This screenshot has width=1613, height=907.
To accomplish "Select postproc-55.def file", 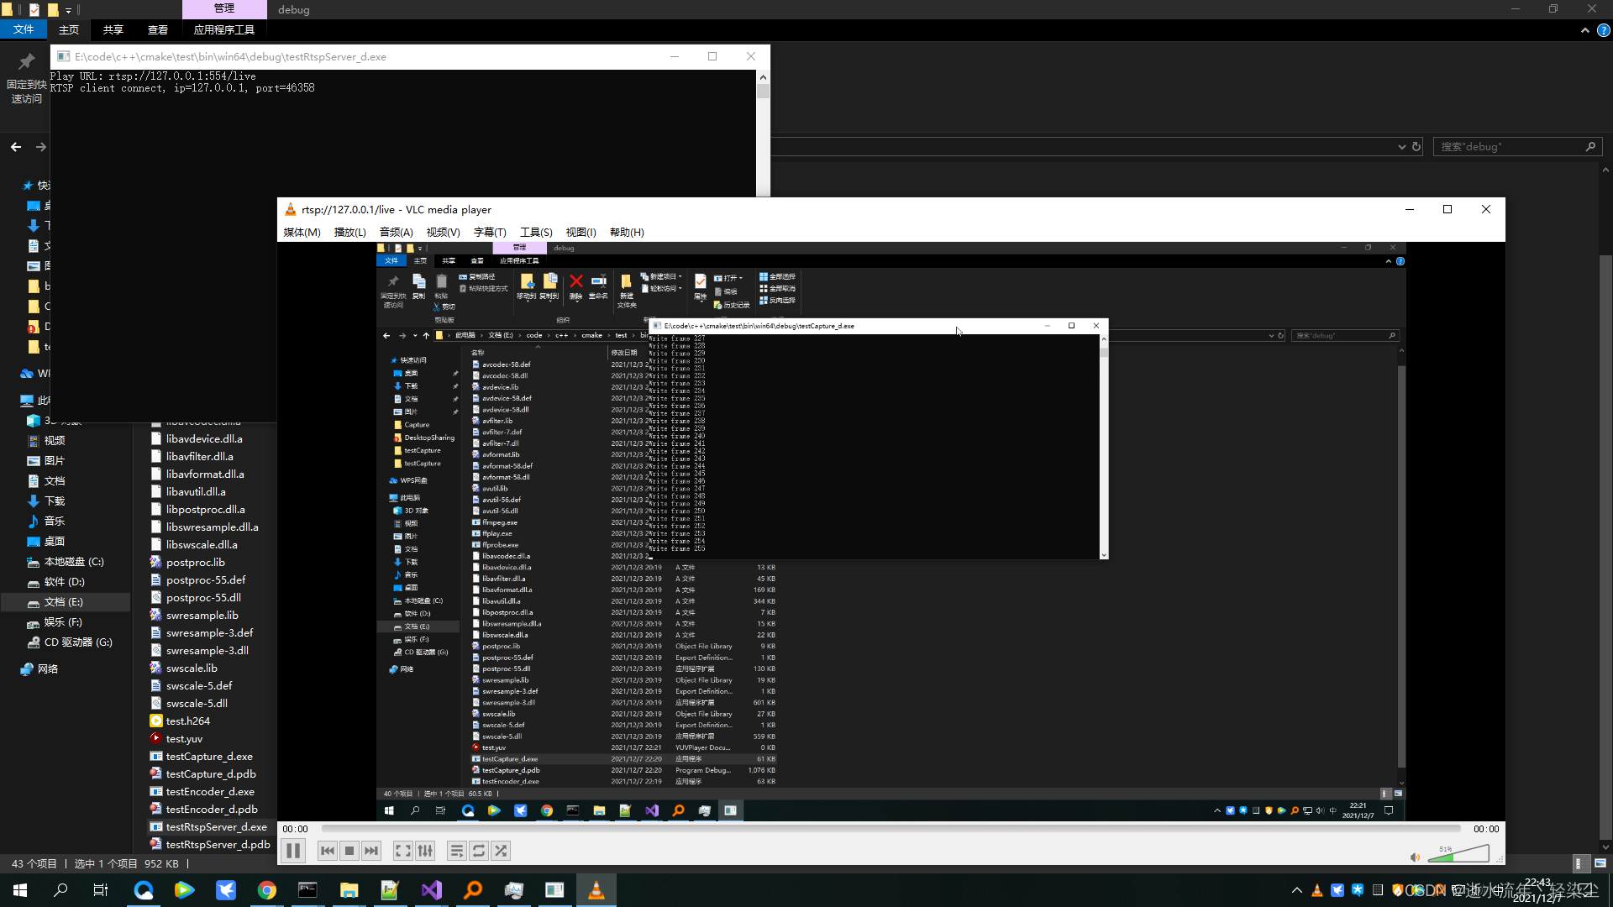I will pyautogui.click(x=206, y=580).
